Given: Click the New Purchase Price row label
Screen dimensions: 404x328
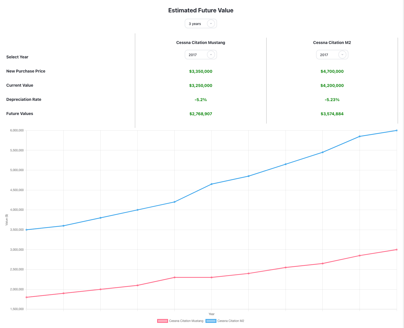Looking at the screenshot, I should 26,71.
